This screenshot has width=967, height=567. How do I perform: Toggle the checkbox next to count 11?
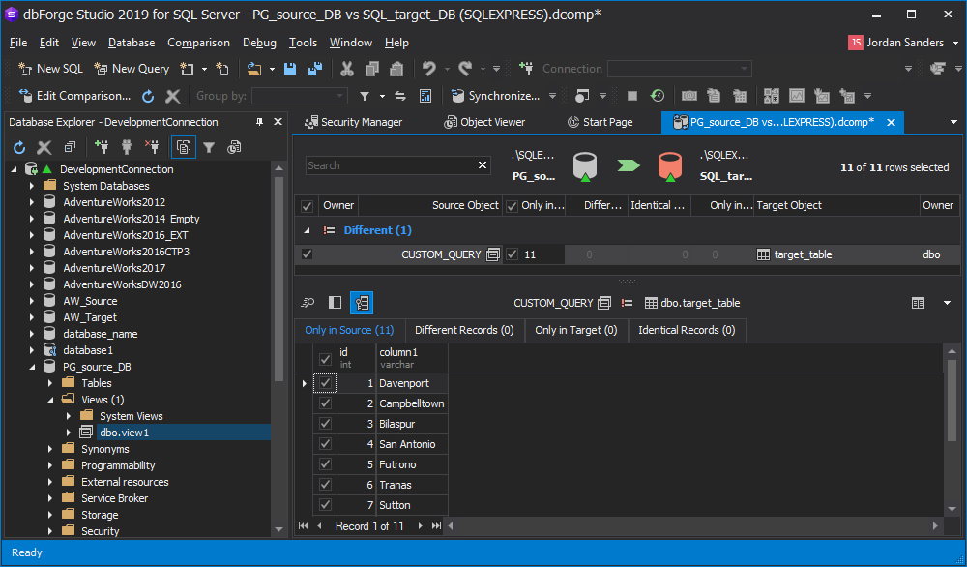(512, 254)
